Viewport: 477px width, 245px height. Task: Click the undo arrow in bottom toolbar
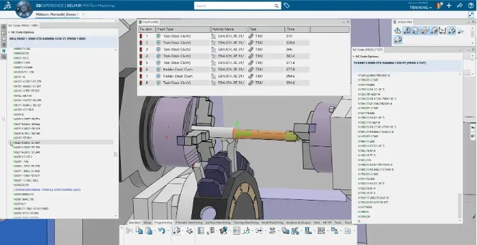click(x=161, y=231)
